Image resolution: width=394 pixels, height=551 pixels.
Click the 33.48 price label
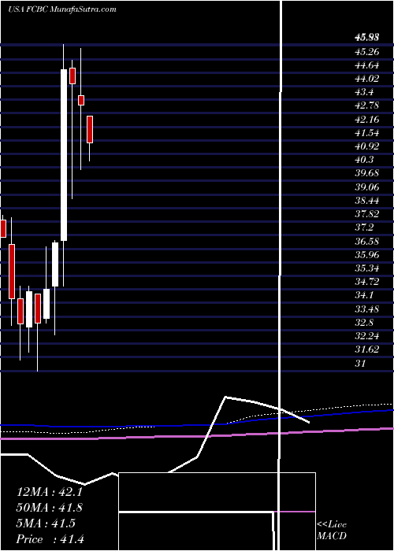tap(367, 309)
